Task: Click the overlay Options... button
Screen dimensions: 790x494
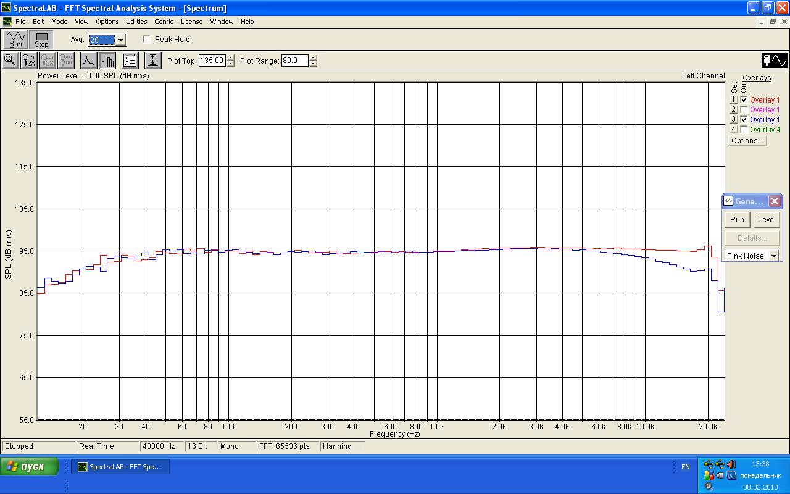Action: pos(747,140)
